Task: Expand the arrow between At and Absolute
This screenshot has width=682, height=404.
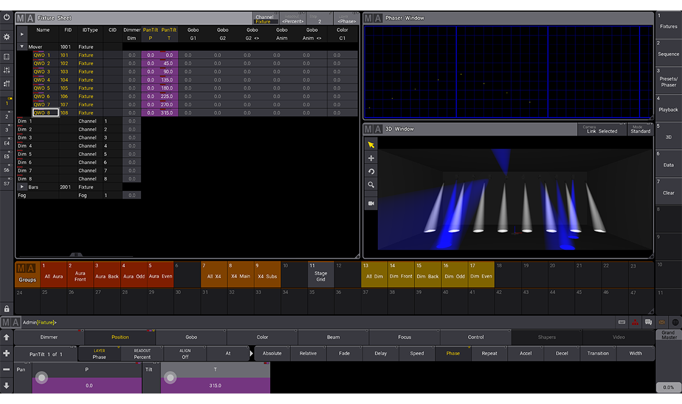Action: 251,353
